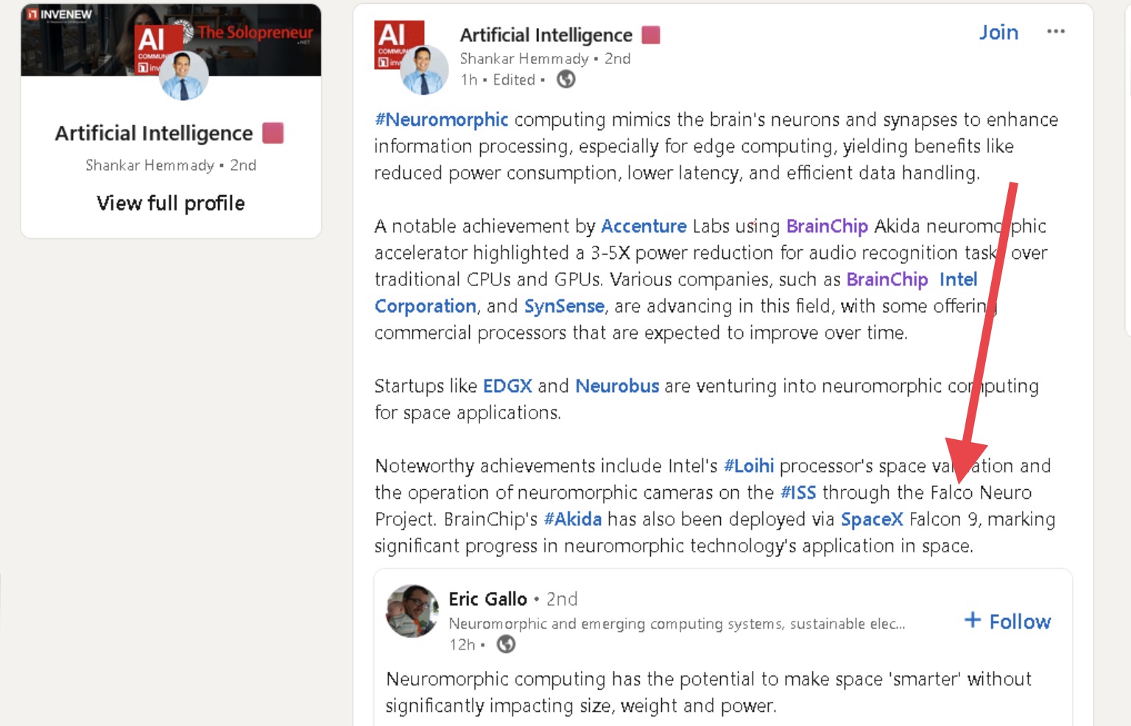Viewport: 1131px width, 726px height.
Task: Open Eric Gallo's profile photo
Action: point(412,611)
